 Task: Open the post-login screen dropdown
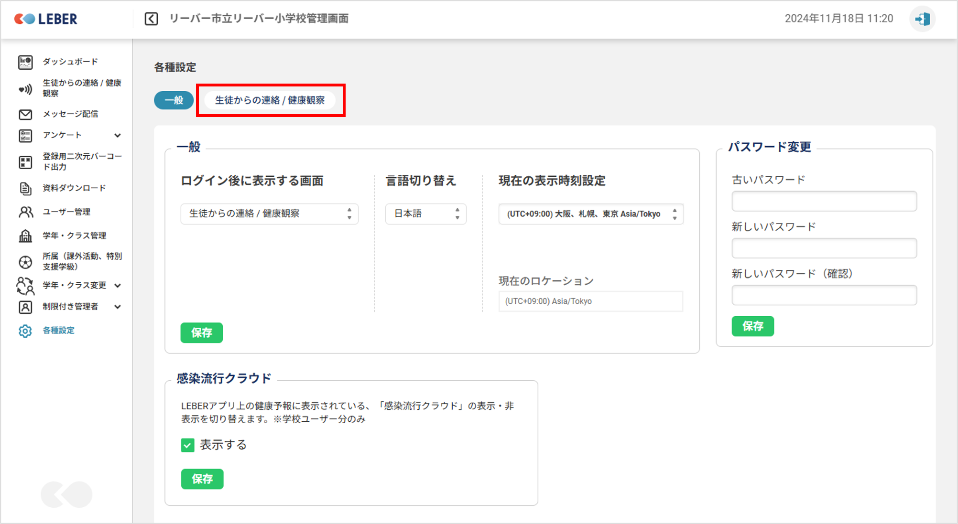269,214
